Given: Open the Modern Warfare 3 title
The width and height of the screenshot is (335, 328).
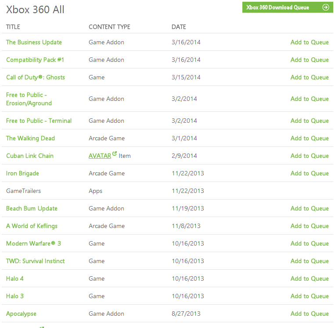Looking at the screenshot, I should pyautogui.click(x=33, y=244).
